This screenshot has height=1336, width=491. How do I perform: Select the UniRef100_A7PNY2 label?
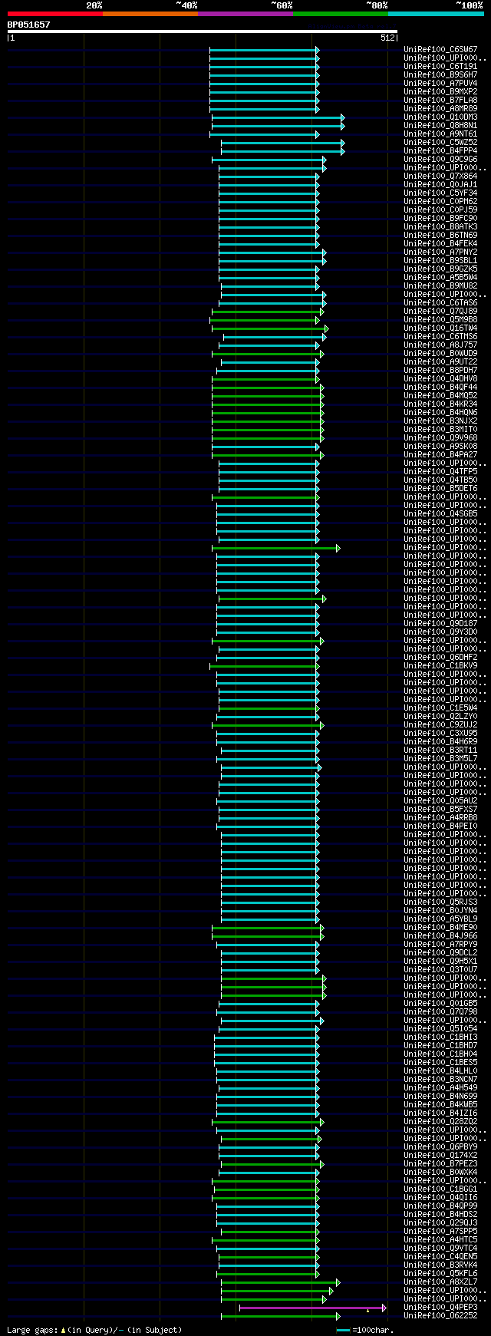[440, 252]
